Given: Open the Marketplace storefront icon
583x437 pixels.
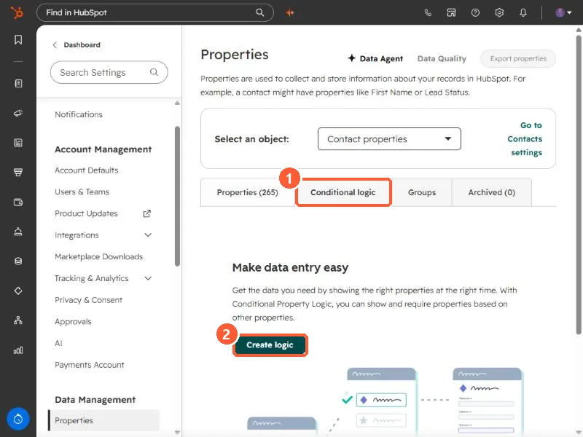Looking at the screenshot, I should 451,12.
